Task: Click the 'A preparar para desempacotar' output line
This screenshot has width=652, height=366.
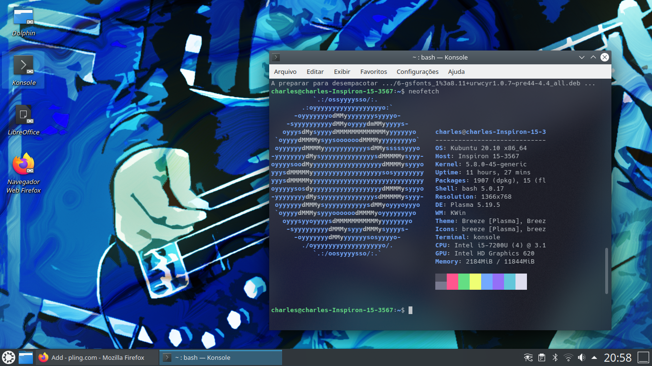Action: click(x=433, y=83)
